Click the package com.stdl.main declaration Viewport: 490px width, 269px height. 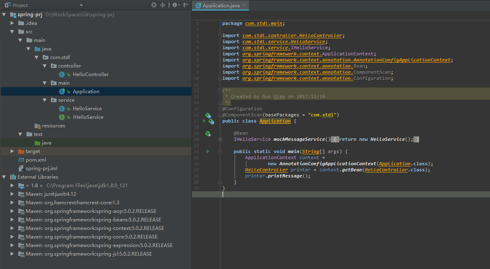click(x=254, y=23)
